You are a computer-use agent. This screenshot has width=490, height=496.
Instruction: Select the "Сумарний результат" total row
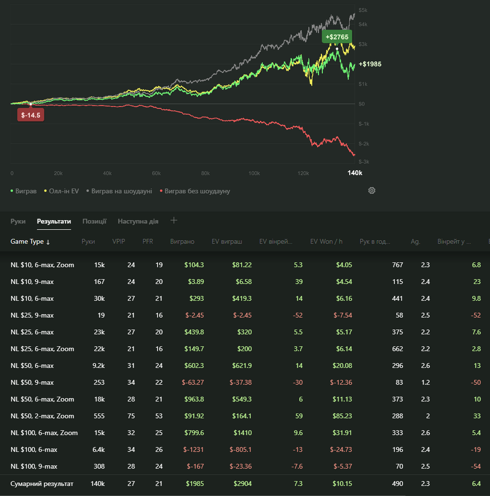point(42,483)
